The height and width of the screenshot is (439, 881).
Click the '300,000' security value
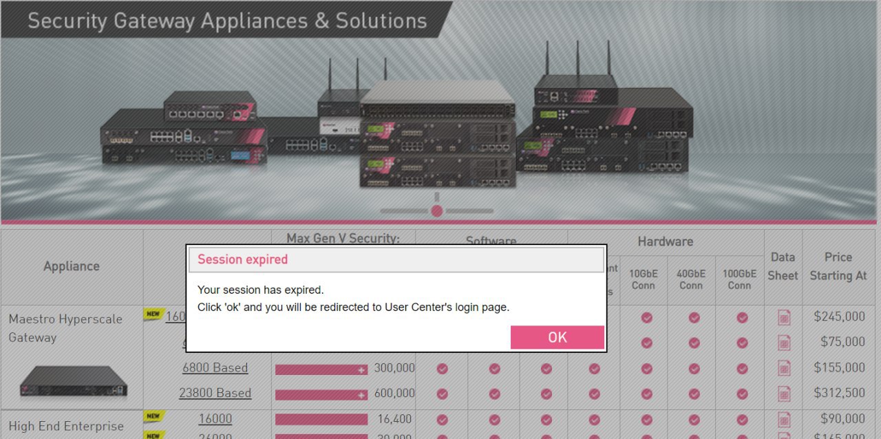click(394, 368)
